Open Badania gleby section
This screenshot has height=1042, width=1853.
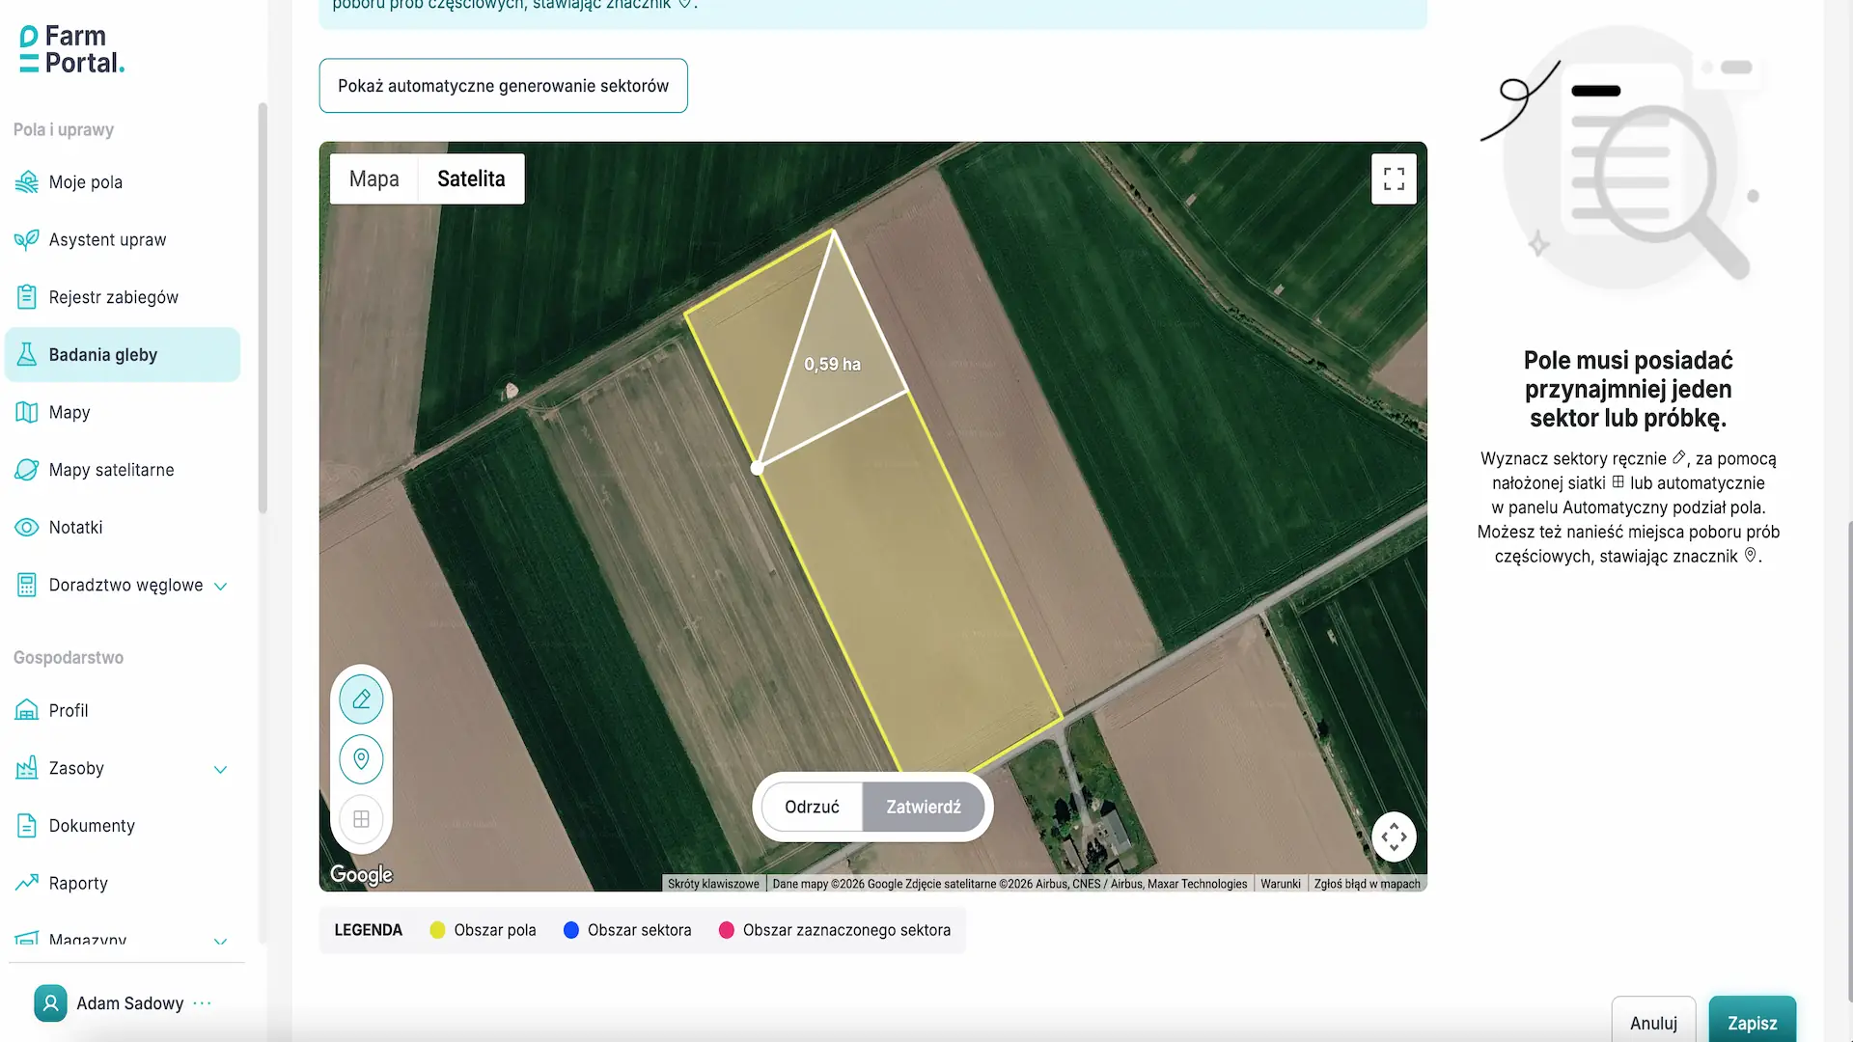click(x=123, y=355)
